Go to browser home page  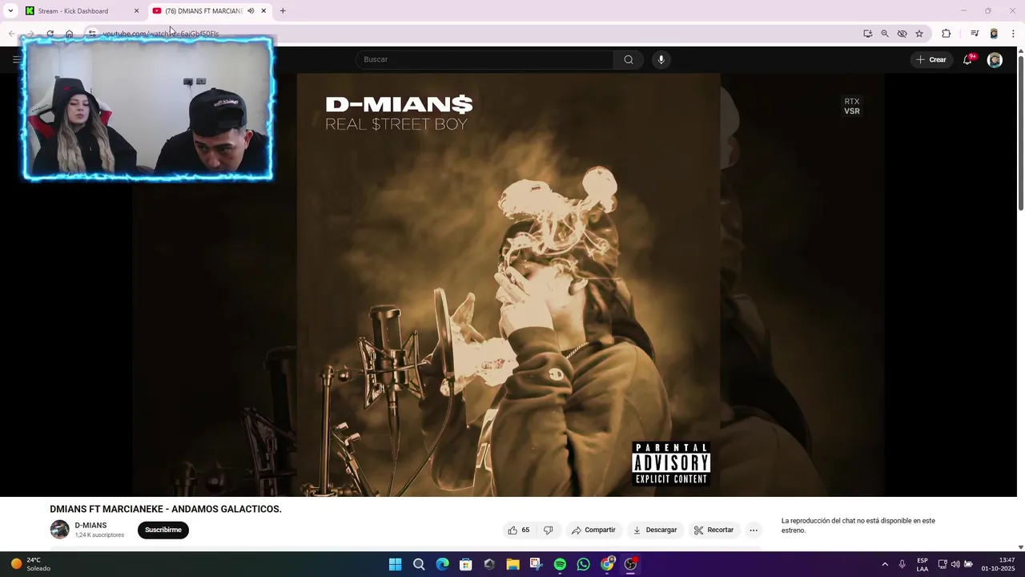(x=70, y=34)
